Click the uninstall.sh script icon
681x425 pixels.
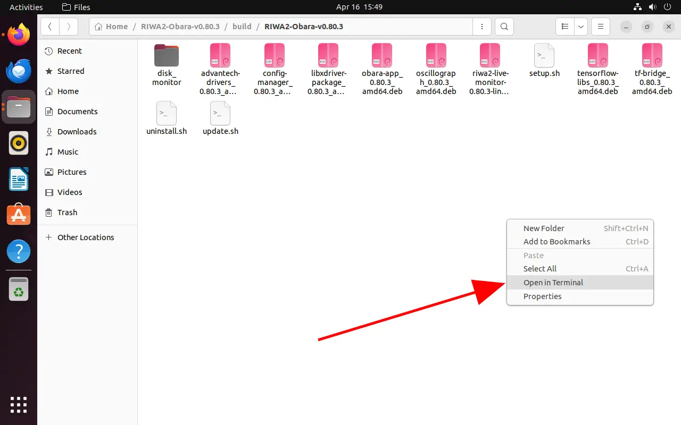pyautogui.click(x=167, y=113)
